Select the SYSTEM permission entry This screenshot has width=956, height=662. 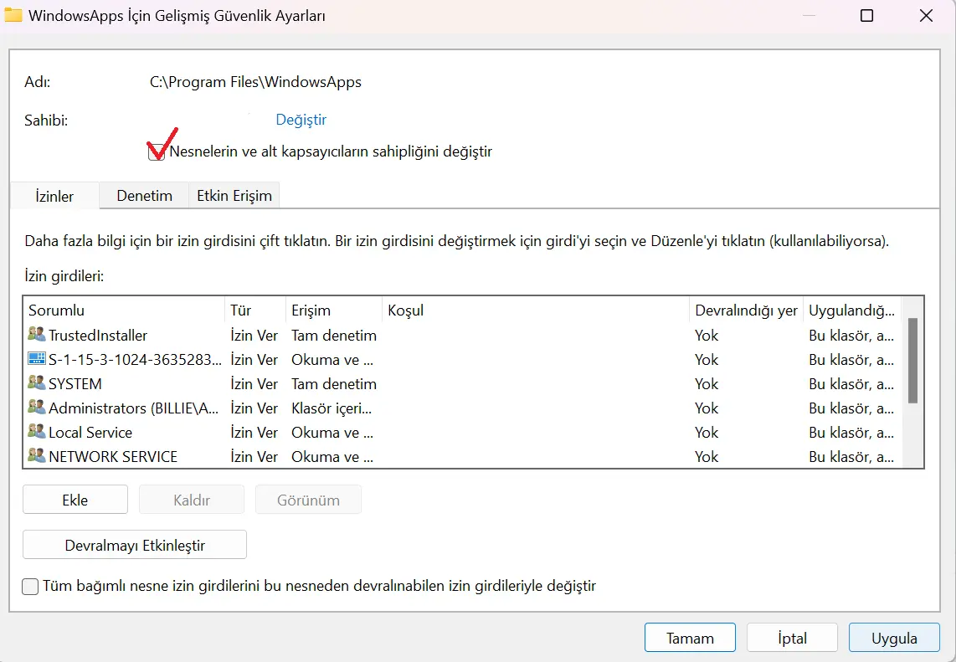[x=463, y=384]
